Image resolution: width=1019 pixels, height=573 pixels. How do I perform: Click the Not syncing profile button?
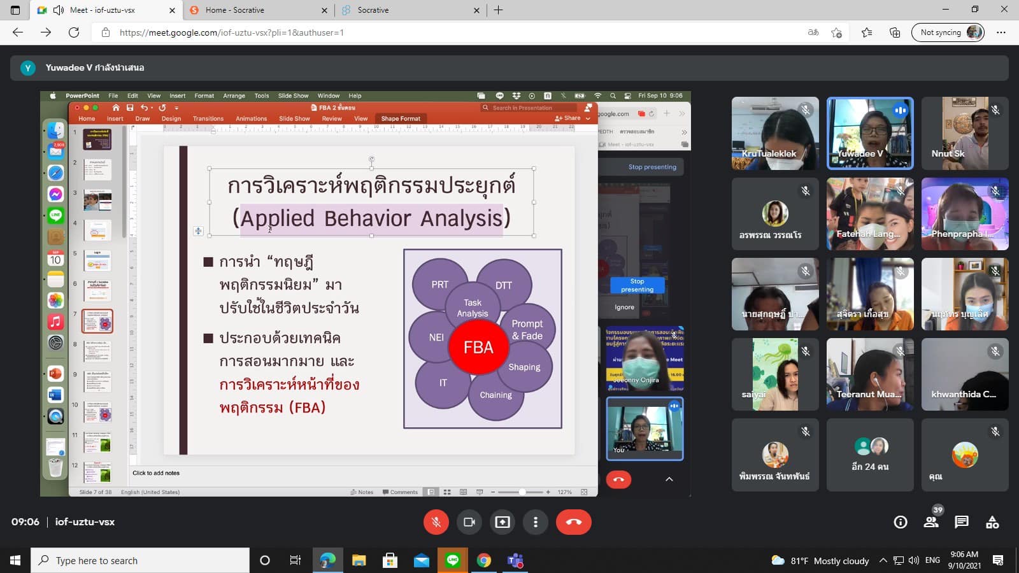(948, 32)
